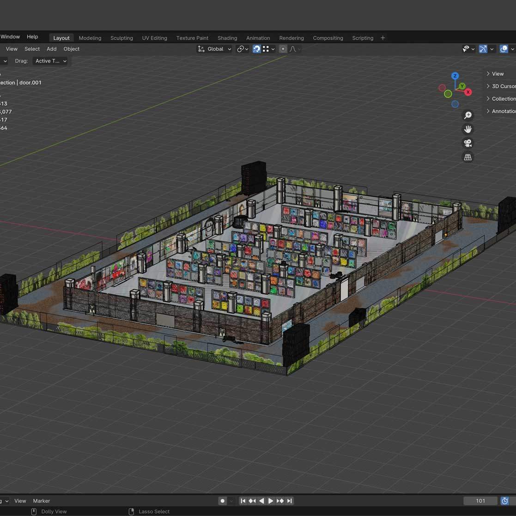516x516 pixels.
Task: Click the blue Z axis on gizmo
Action: 455,76
